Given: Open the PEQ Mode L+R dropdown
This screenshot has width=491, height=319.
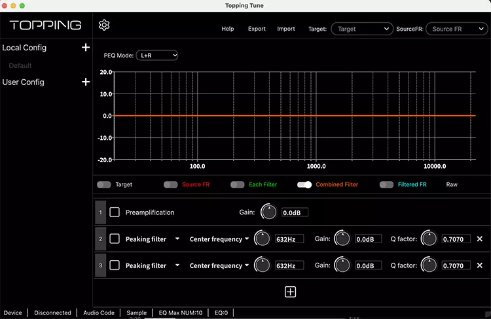Looking at the screenshot, I should 157,56.
